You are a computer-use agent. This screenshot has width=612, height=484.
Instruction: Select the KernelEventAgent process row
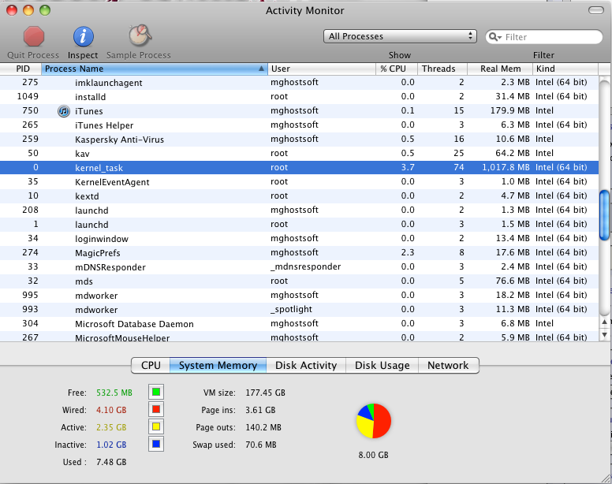(x=299, y=182)
